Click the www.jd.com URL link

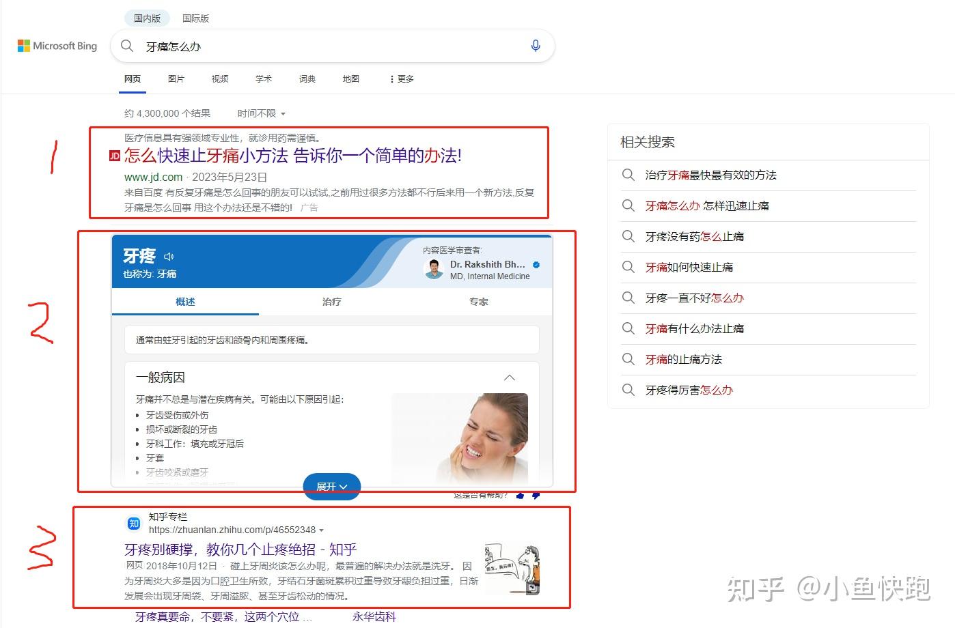click(x=154, y=177)
